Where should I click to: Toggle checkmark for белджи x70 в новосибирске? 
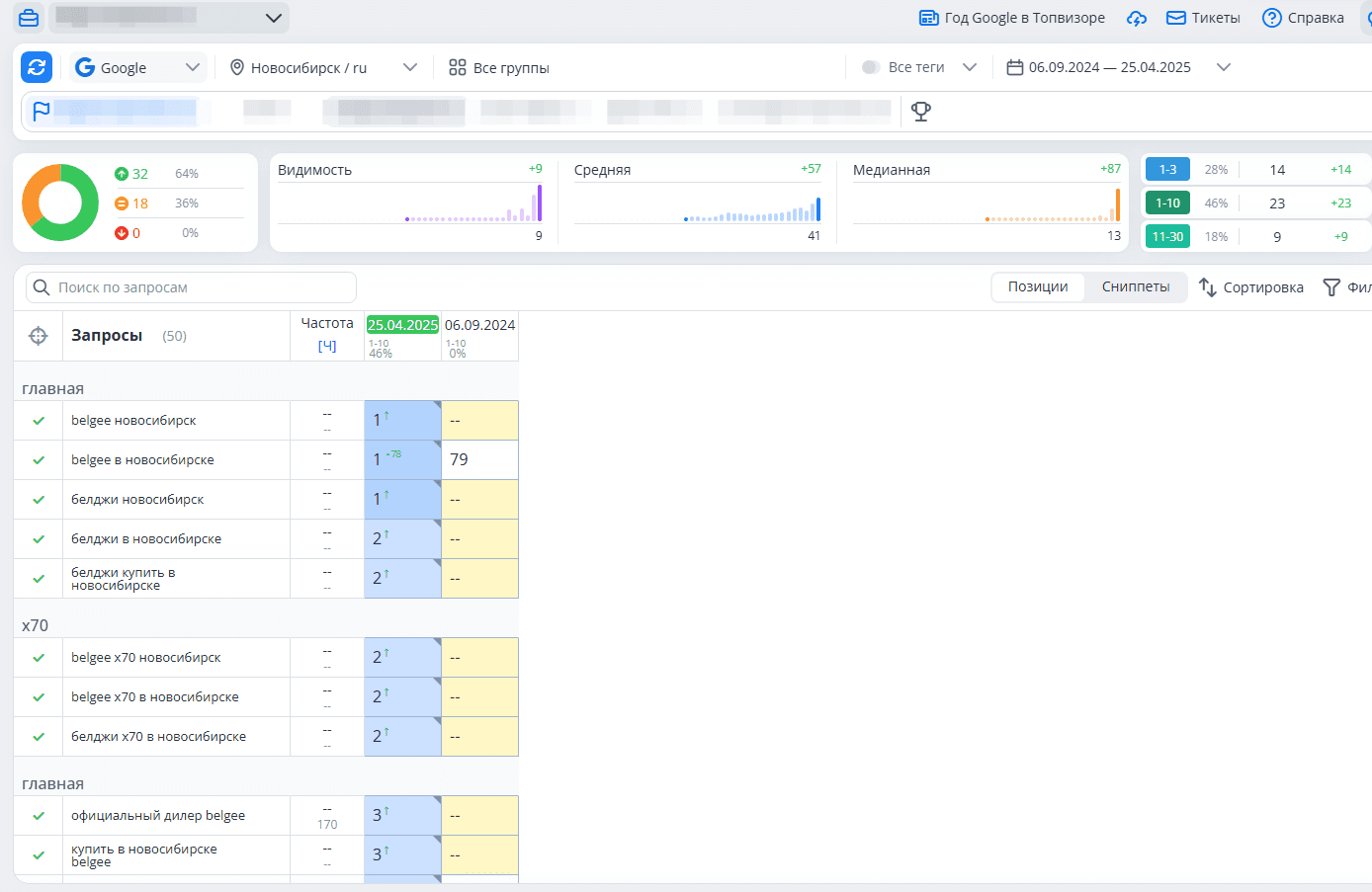(39, 737)
